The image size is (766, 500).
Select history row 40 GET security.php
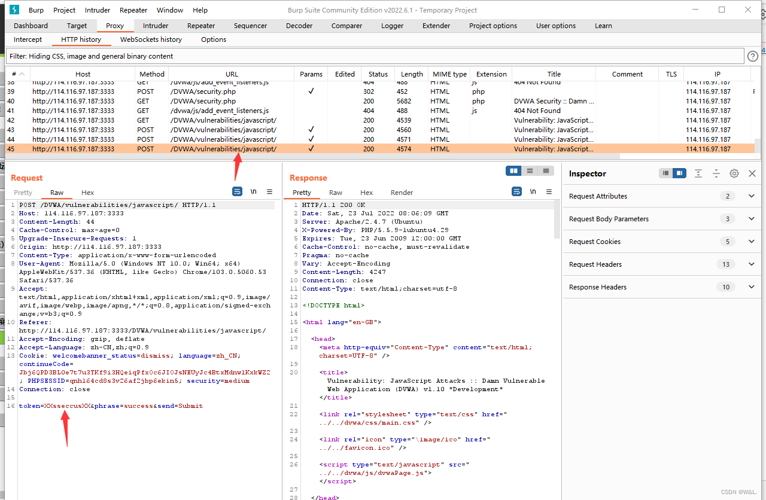click(x=380, y=101)
